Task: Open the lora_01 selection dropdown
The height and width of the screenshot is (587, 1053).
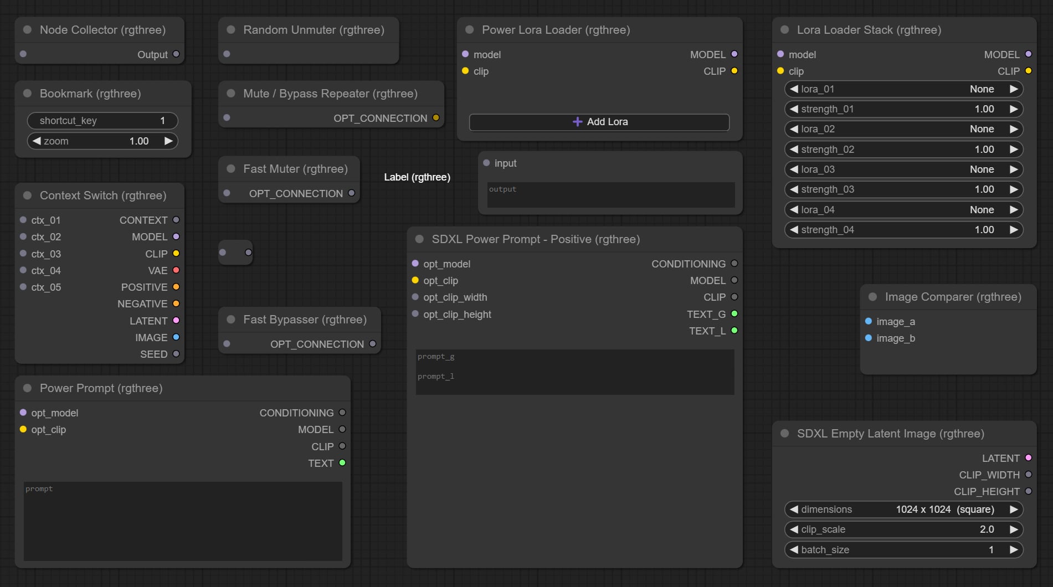Action: [903, 89]
